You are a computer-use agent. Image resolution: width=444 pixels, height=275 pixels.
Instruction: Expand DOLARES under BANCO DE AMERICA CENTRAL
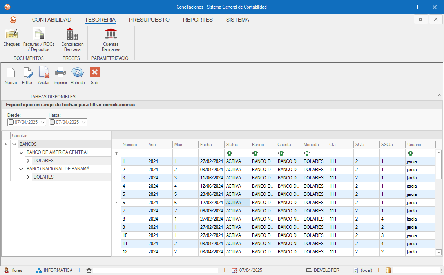pyautogui.click(x=28, y=161)
